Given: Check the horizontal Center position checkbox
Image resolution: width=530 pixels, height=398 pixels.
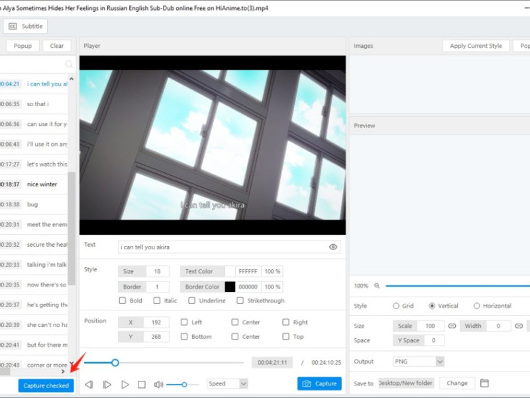Looking at the screenshot, I should [235, 322].
